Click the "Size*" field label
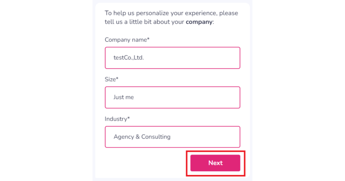 (x=111, y=79)
